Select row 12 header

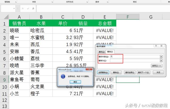point(4,100)
